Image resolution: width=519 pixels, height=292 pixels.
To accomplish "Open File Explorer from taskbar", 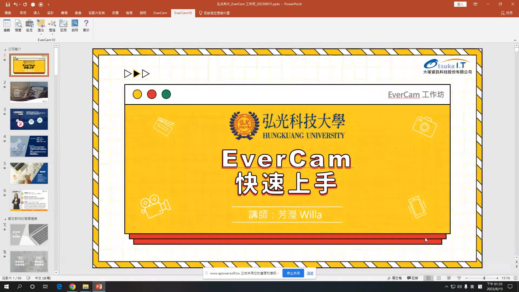I will [x=86, y=287].
